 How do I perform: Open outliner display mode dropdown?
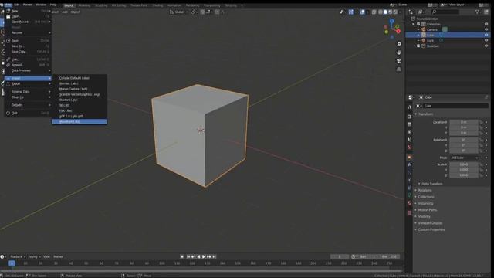click(x=421, y=12)
